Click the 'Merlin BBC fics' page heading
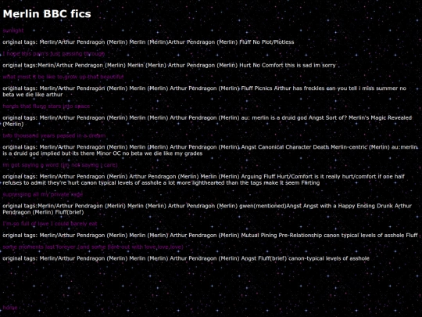 [47, 14]
